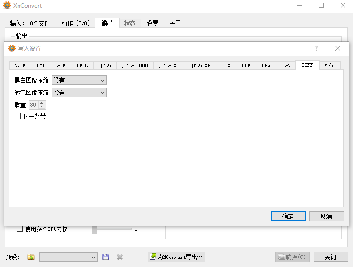Click the 质量 value field showing 80
Image resolution: width=353 pixels, height=267 pixels.
[34, 105]
